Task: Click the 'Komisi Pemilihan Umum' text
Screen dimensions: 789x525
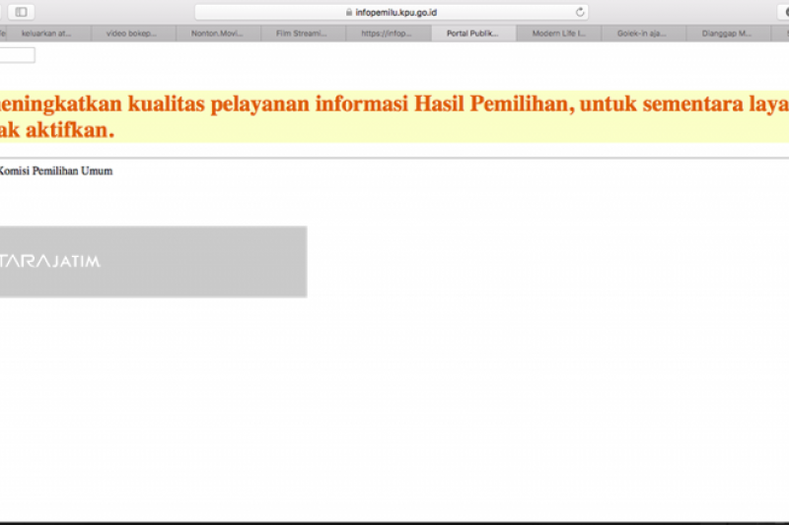Action: pyautogui.click(x=56, y=170)
